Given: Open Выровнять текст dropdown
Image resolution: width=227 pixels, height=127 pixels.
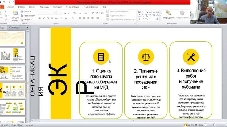Looking at the screenshot, I should 116,16.
